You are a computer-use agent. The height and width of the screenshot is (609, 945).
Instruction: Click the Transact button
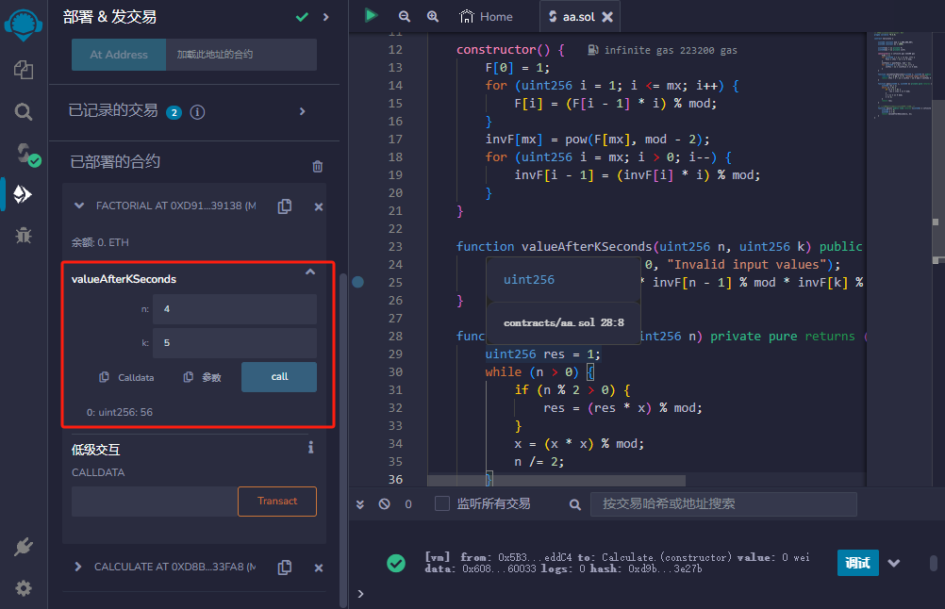pos(277,502)
